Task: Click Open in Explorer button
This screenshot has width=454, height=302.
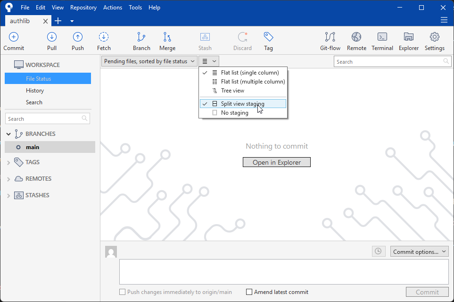Action: point(277,162)
